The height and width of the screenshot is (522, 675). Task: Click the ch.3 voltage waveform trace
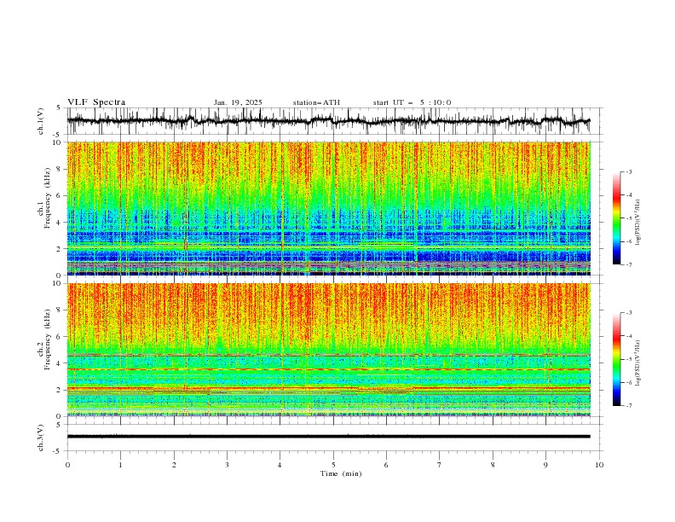pyautogui.click(x=328, y=437)
